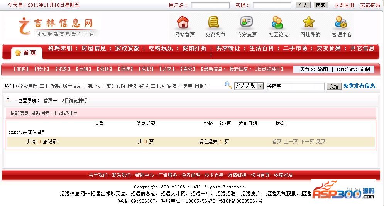Switch to 最新回复 in pink bar
Screen dimensions: 384x206
coord(40,113)
